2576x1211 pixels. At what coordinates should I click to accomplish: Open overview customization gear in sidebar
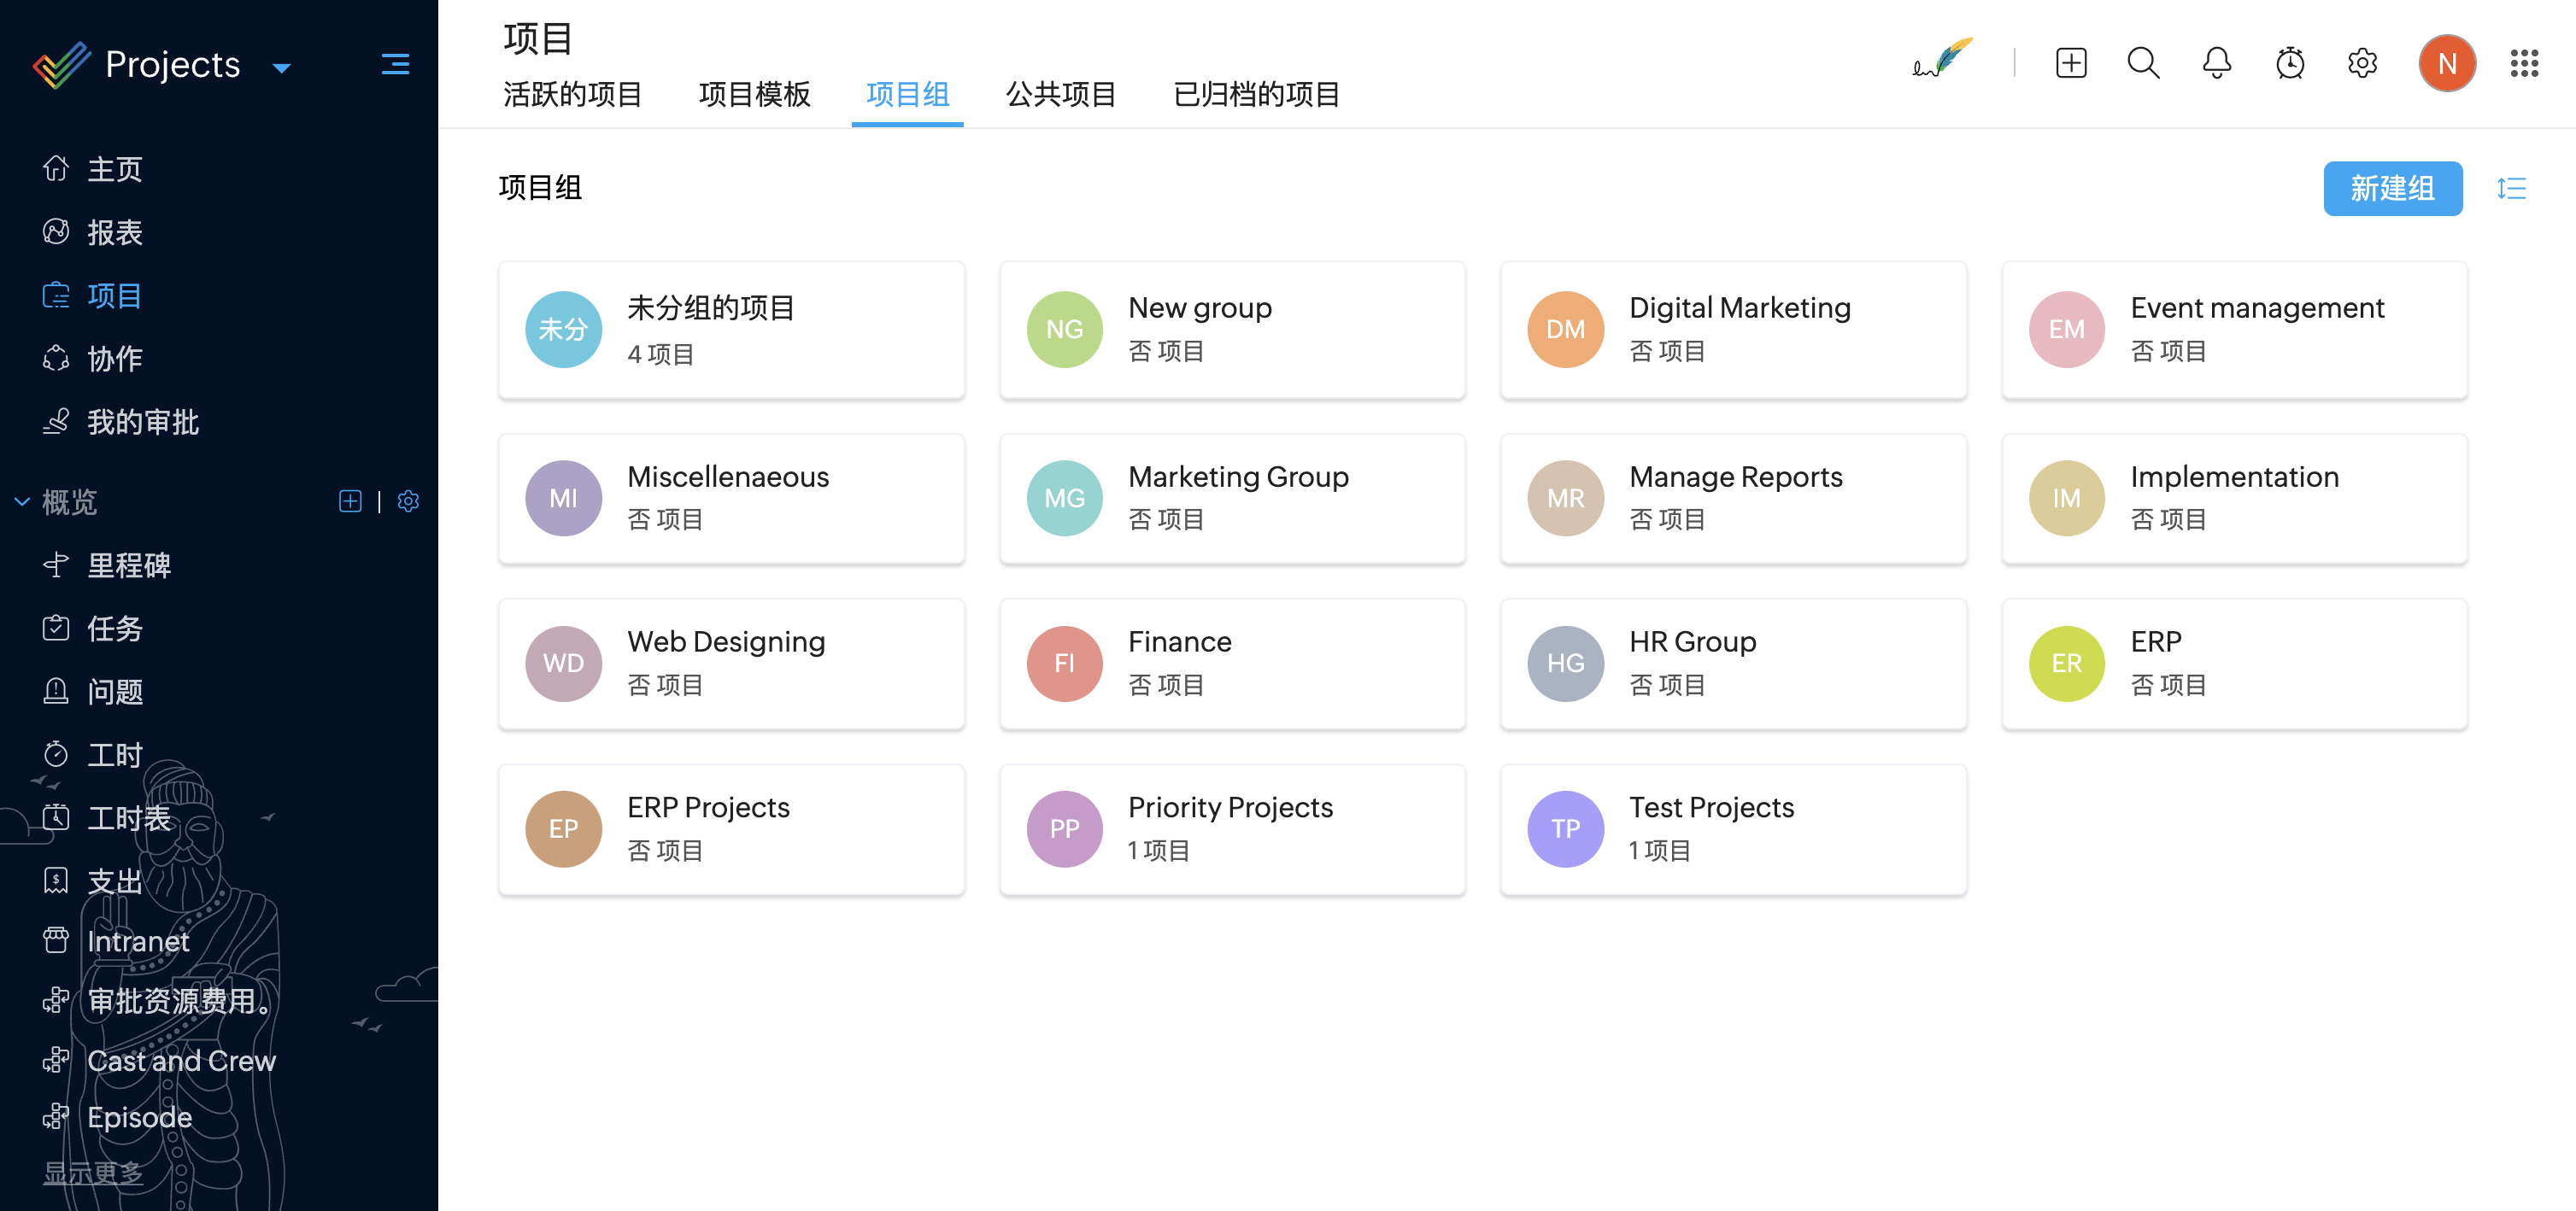[408, 501]
